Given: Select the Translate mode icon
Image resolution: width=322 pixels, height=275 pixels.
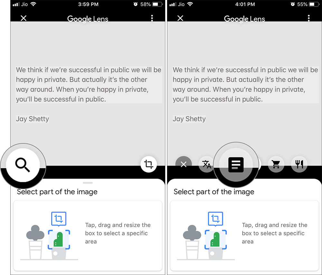Looking at the screenshot, I should 206,164.
